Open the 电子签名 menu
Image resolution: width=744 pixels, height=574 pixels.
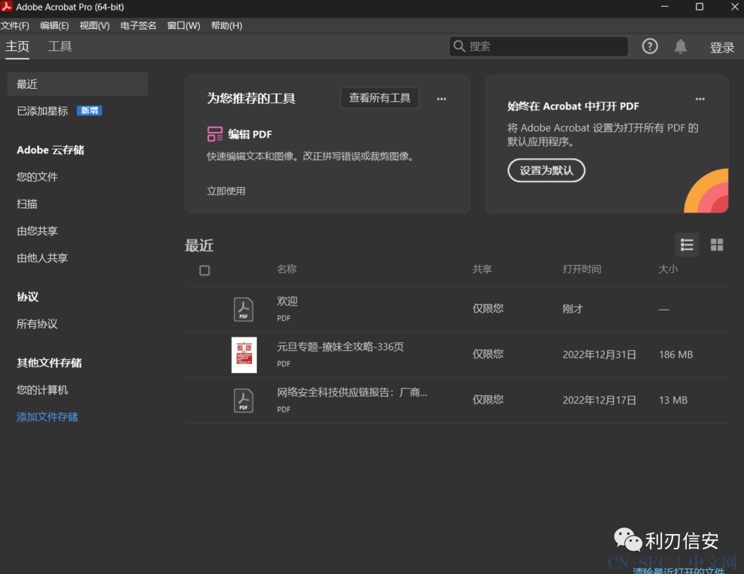pos(138,25)
